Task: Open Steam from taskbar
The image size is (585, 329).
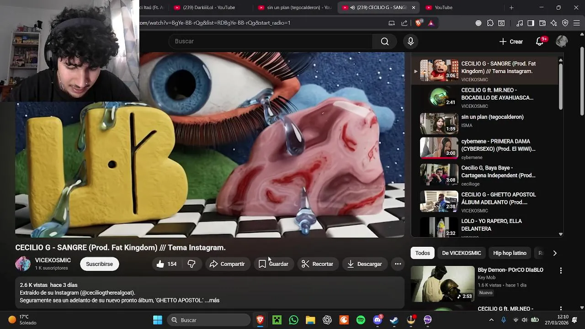Action: 394,320
